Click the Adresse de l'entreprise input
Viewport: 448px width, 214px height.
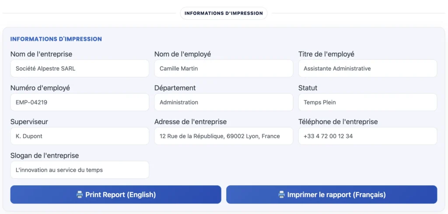point(224,136)
